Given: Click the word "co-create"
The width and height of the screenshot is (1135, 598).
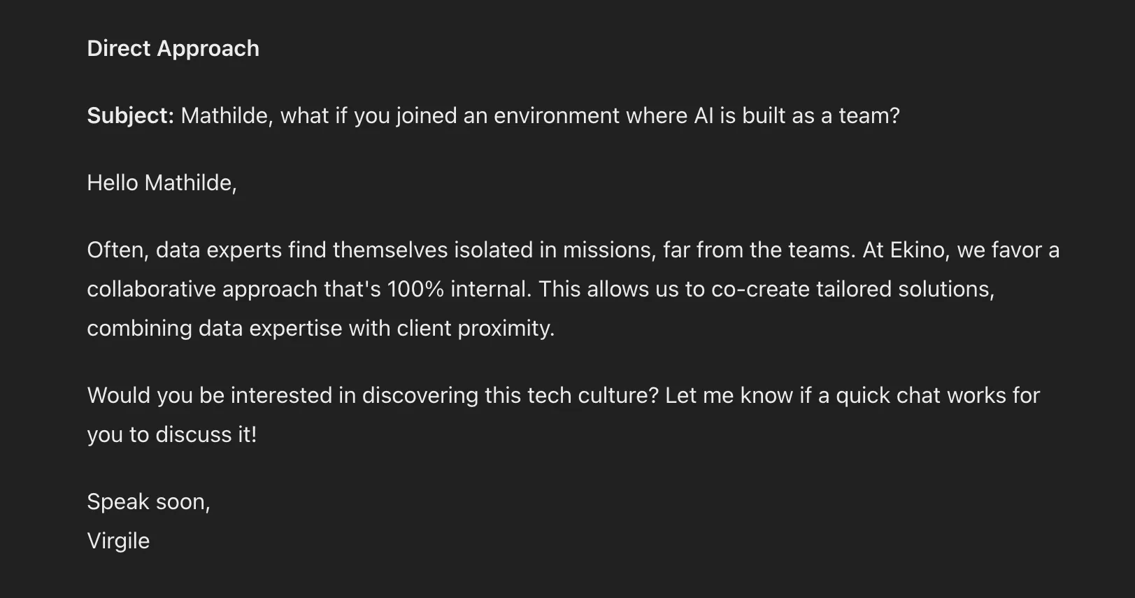Looking at the screenshot, I should (x=760, y=289).
